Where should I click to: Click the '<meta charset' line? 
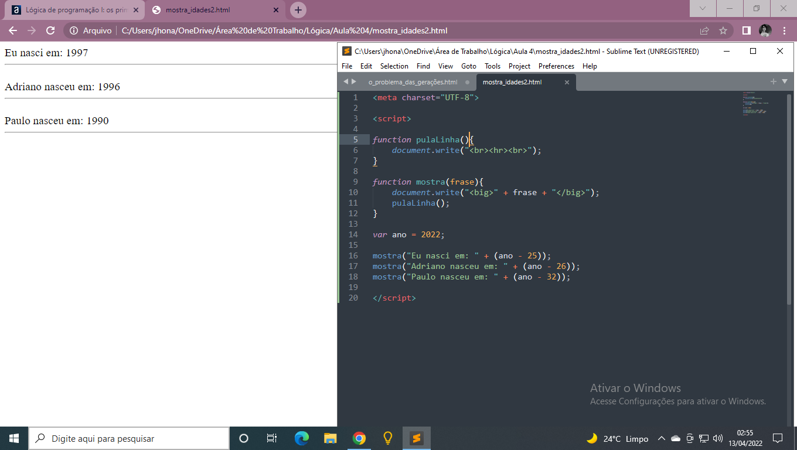pos(425,97)
